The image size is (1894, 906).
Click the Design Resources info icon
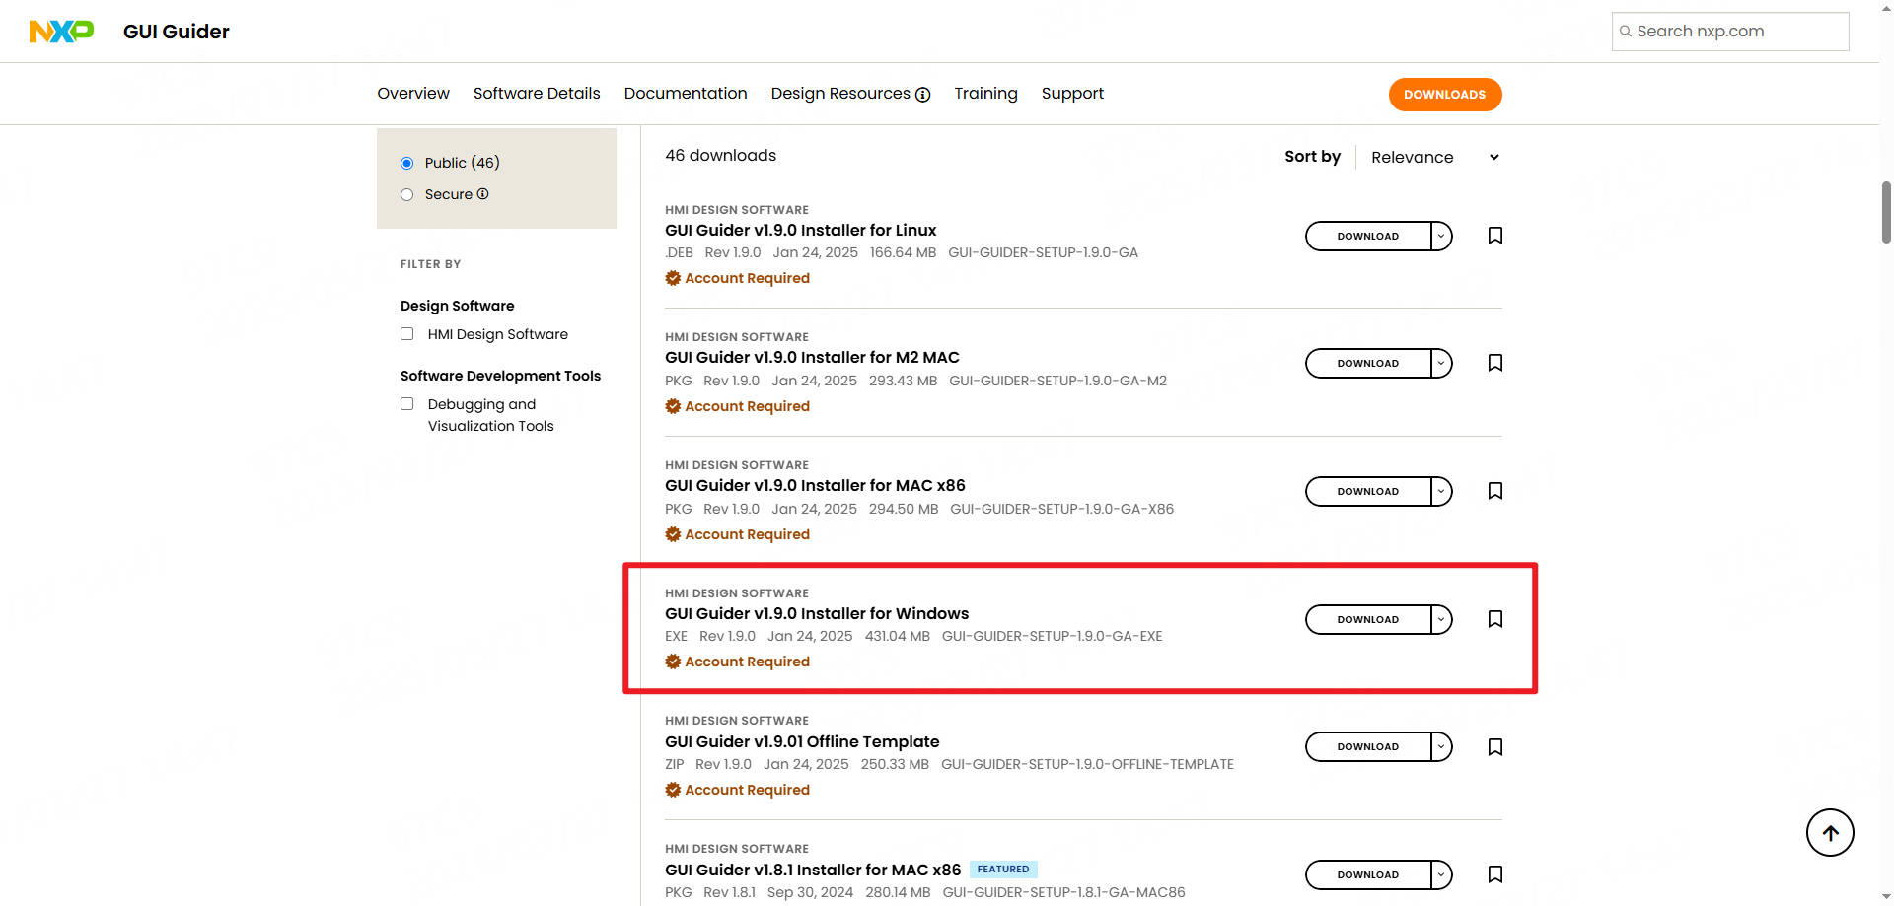pyautogui.click(x=922, y=95)
